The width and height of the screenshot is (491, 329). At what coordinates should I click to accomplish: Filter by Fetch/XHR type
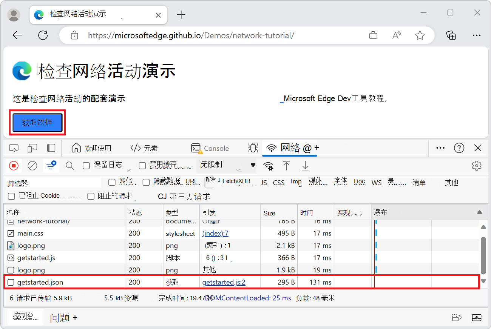236,182
